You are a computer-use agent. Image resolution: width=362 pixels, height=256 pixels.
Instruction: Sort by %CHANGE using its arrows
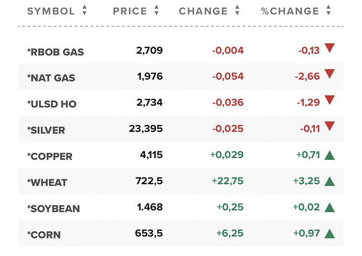pyautogui.click(x=329, y=11)
